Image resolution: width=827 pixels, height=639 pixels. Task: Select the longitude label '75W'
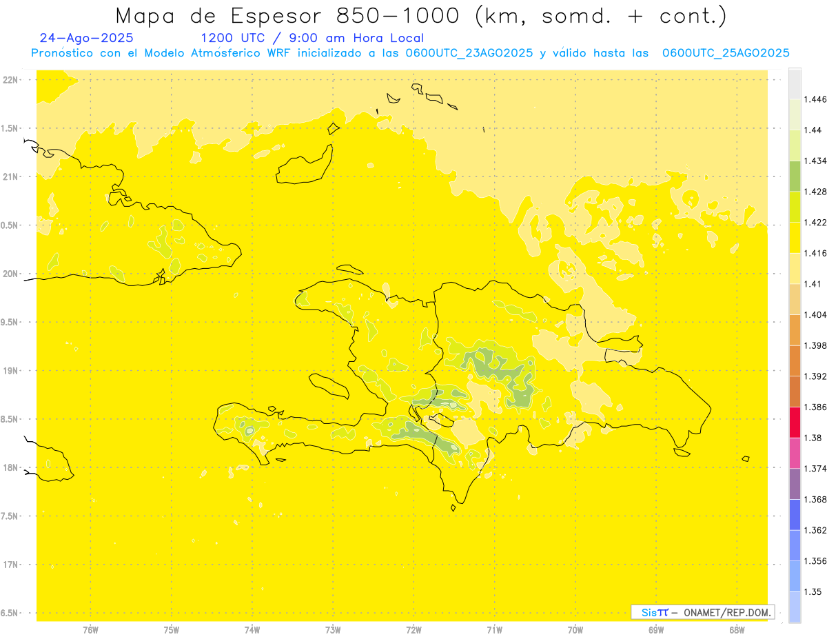(172, 630)
